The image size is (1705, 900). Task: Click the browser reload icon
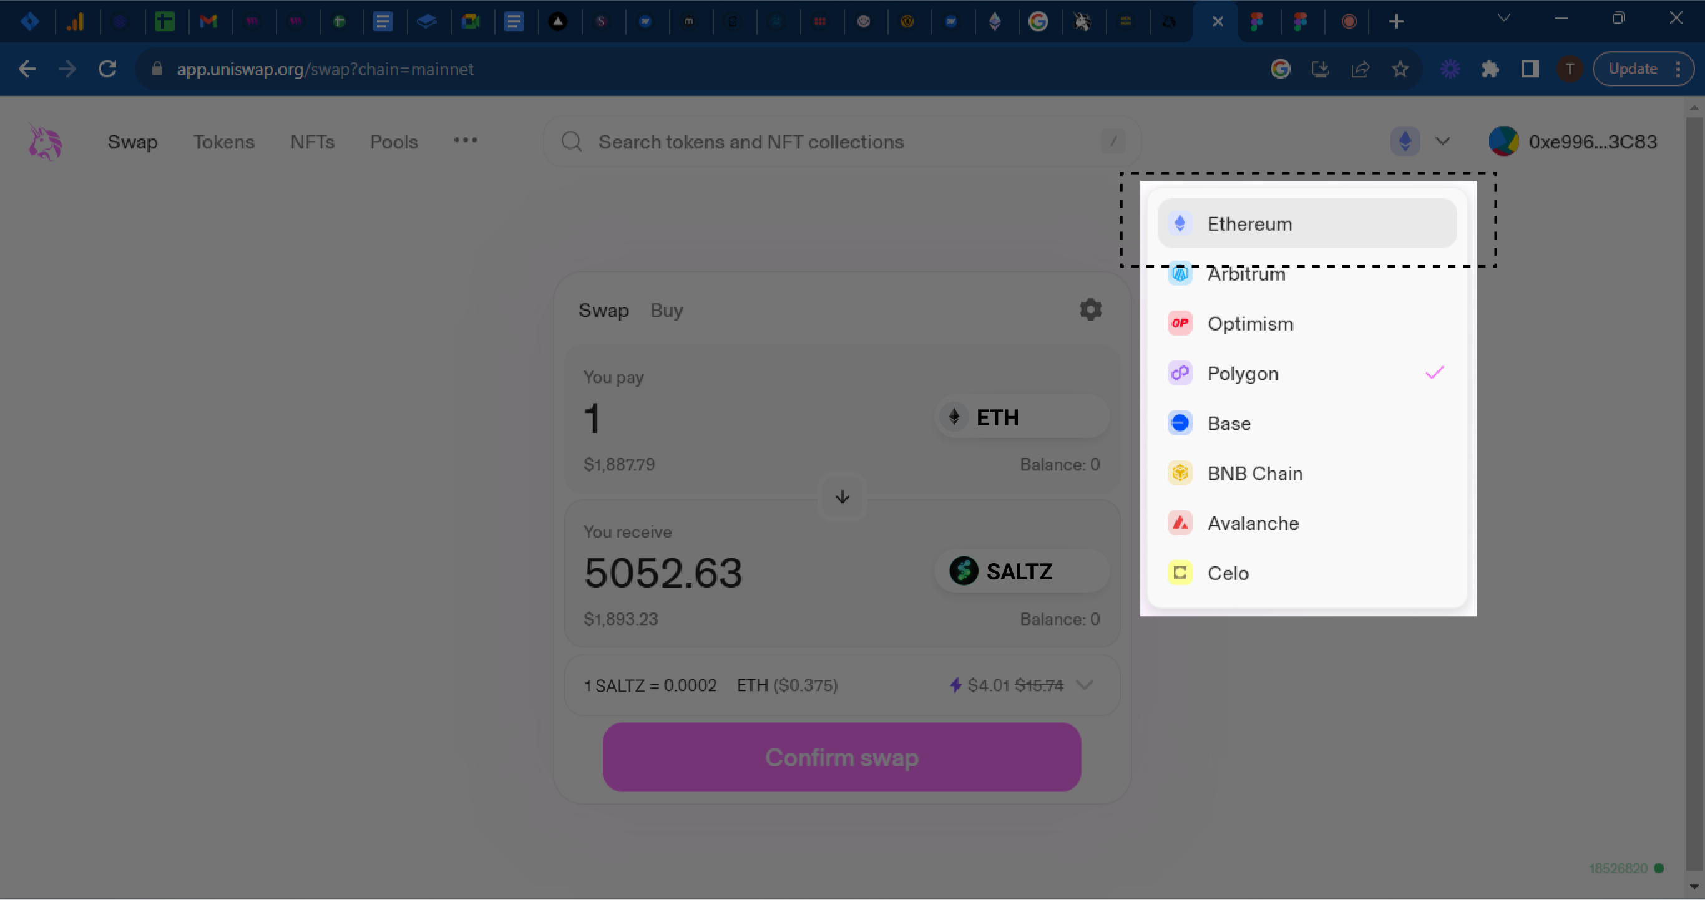(107, 69)
